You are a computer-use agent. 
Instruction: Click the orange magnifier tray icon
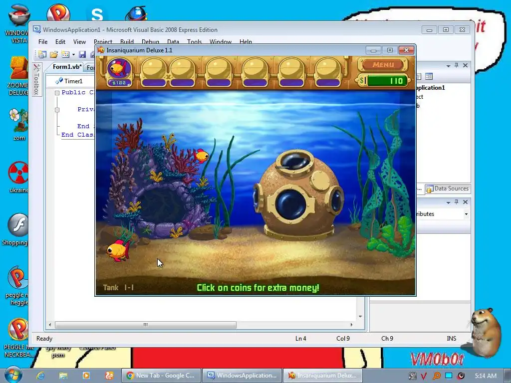436,376
